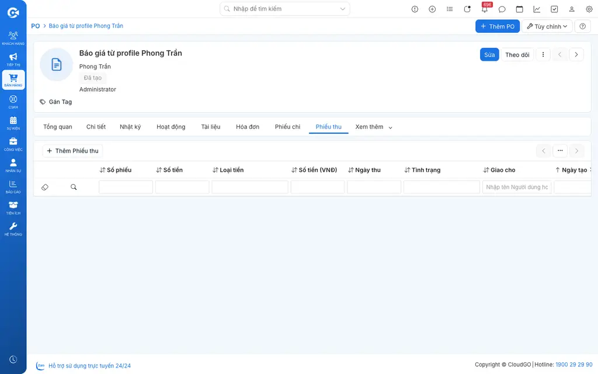Clear filters with the eraser icon

pyautogui.click(x=44, y=187)
